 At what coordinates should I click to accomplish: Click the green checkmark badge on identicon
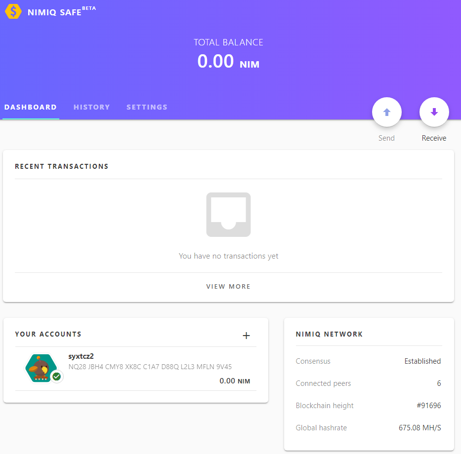point(57,376)
